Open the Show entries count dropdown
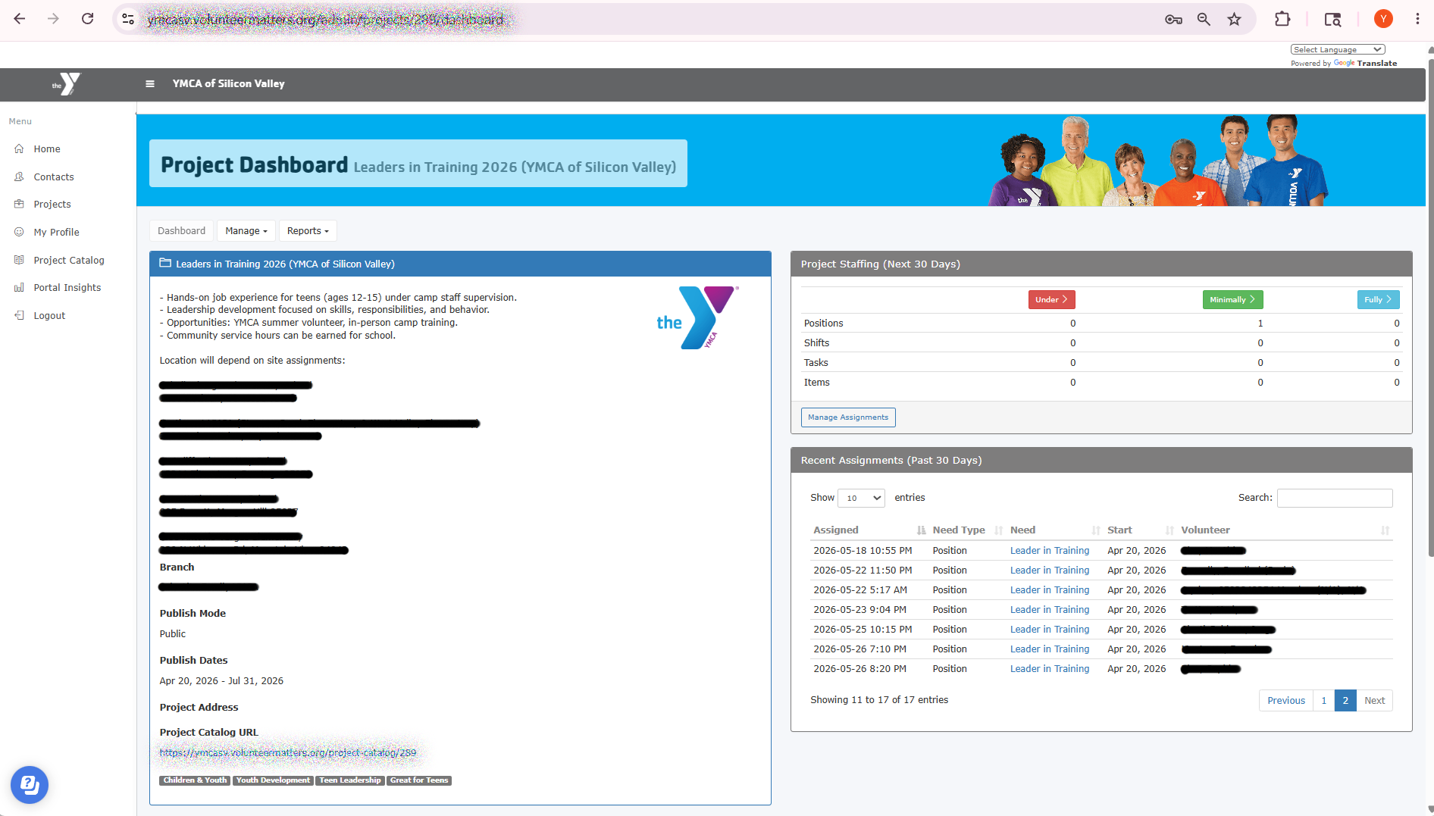 point(862,498)
